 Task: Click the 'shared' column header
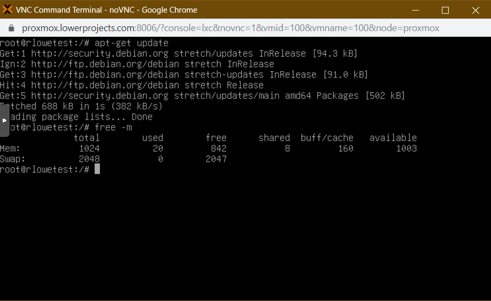pyautogui.click(x=274, y=138)
